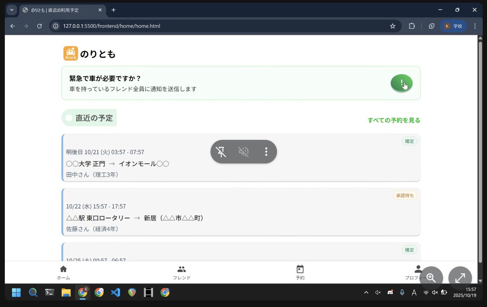Open the ホーム icon in bottom navigation
487x307 pixels.
pos(63,271)
